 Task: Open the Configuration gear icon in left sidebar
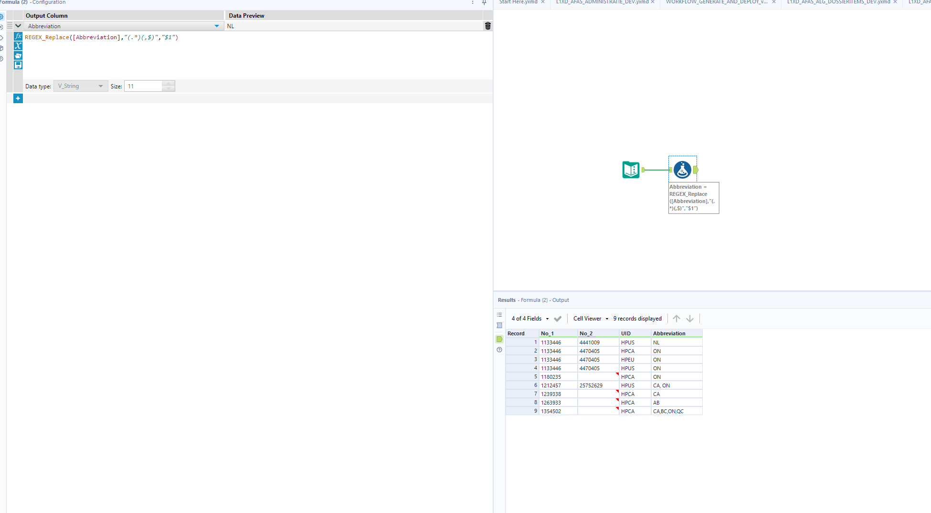1,16
